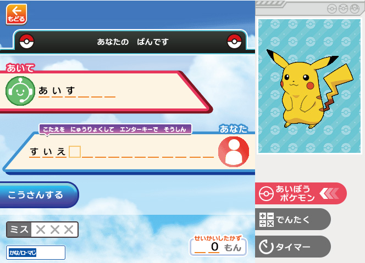Click the right Poké Ball in the turn banner
This screenshot has height=263, width=365.
point(234,41)
